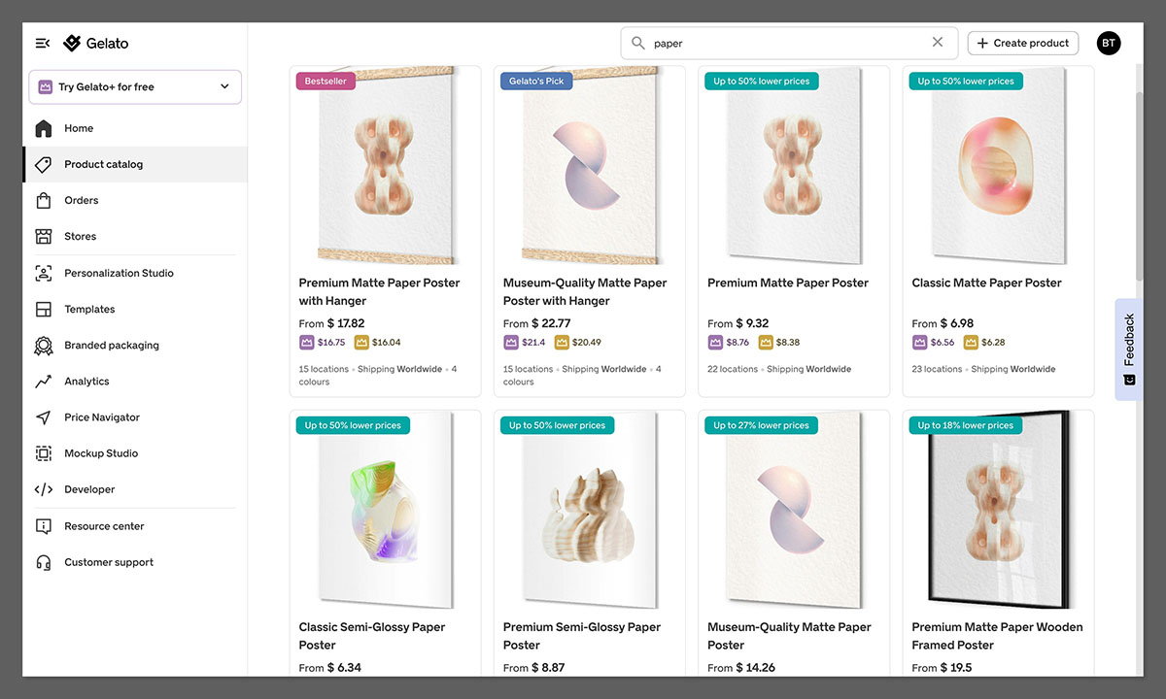The image size is (1166, 699).
Task: Open the Feedback tab
Action: [1128, 346]
